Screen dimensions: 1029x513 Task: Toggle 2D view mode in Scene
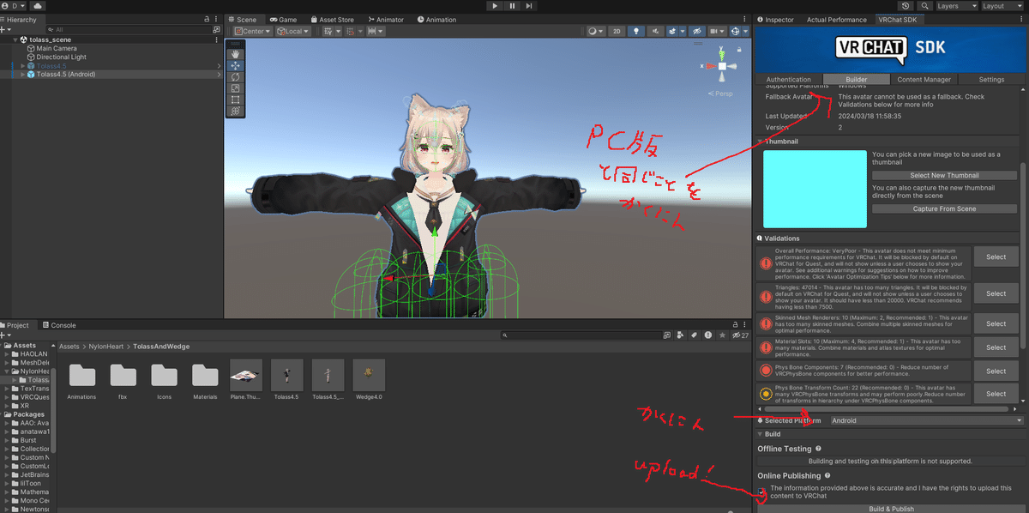click(x=617, y=31)
